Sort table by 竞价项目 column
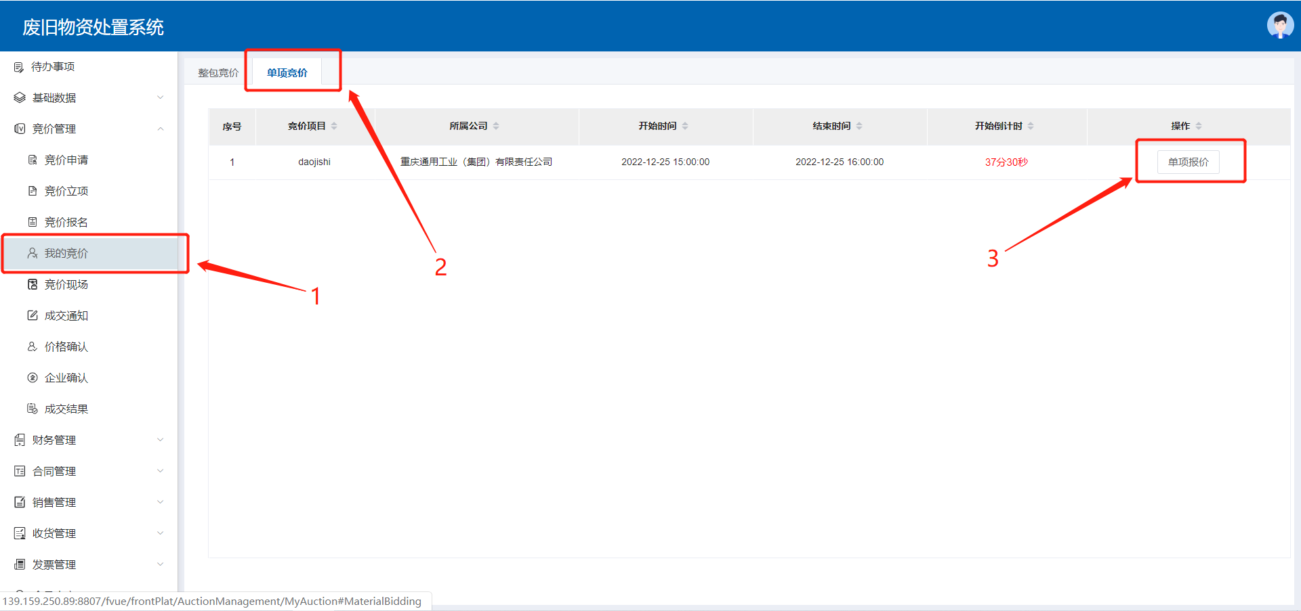The image size is (1301, 611). pos(334,127)
